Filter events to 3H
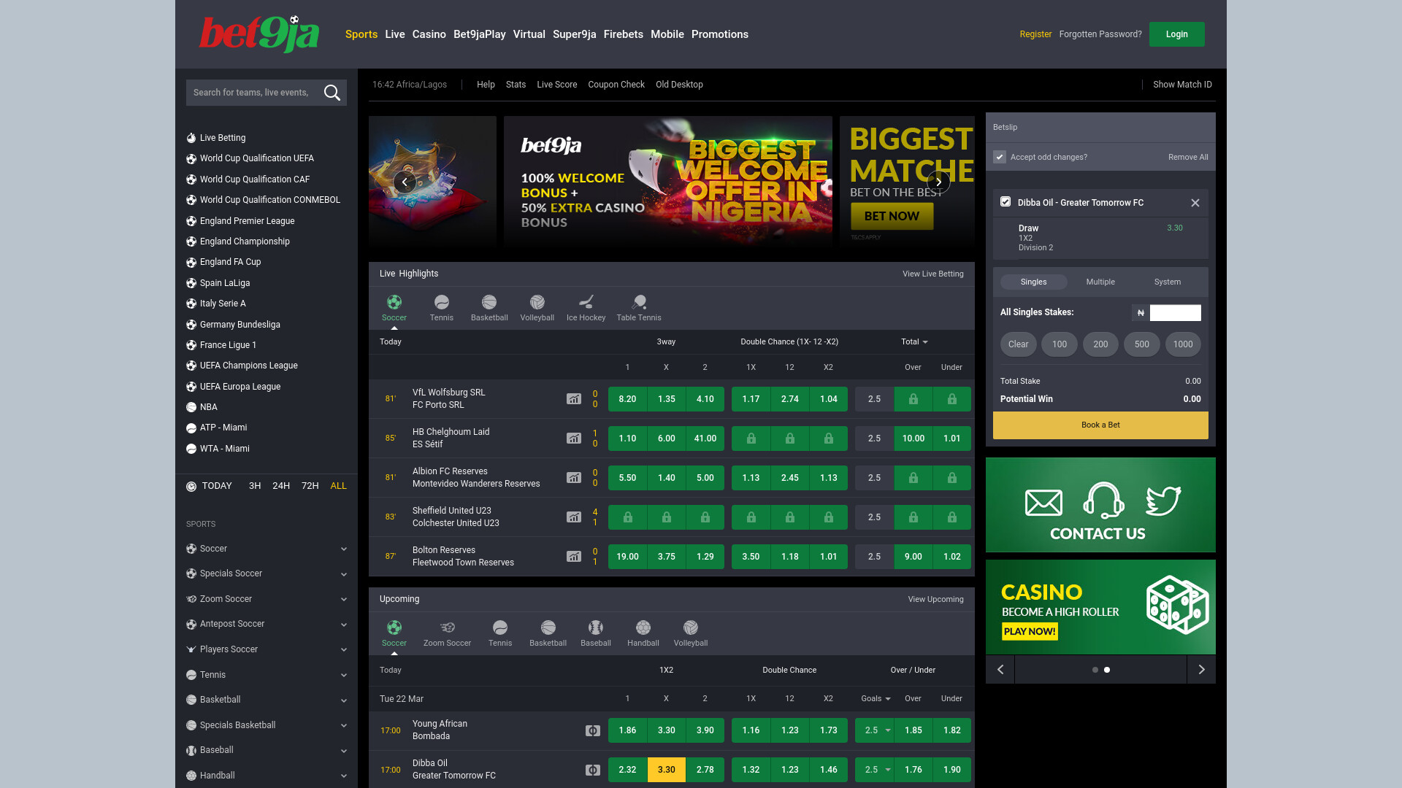 click(255, 486)
